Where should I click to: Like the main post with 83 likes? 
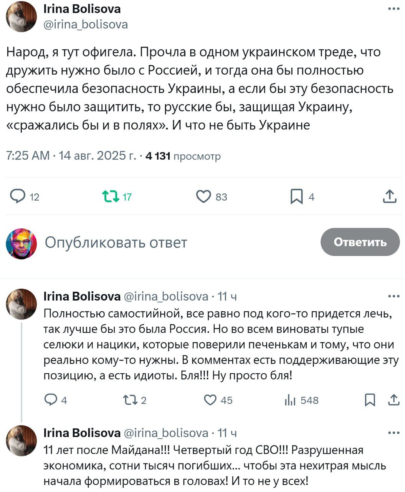[203, 197]
